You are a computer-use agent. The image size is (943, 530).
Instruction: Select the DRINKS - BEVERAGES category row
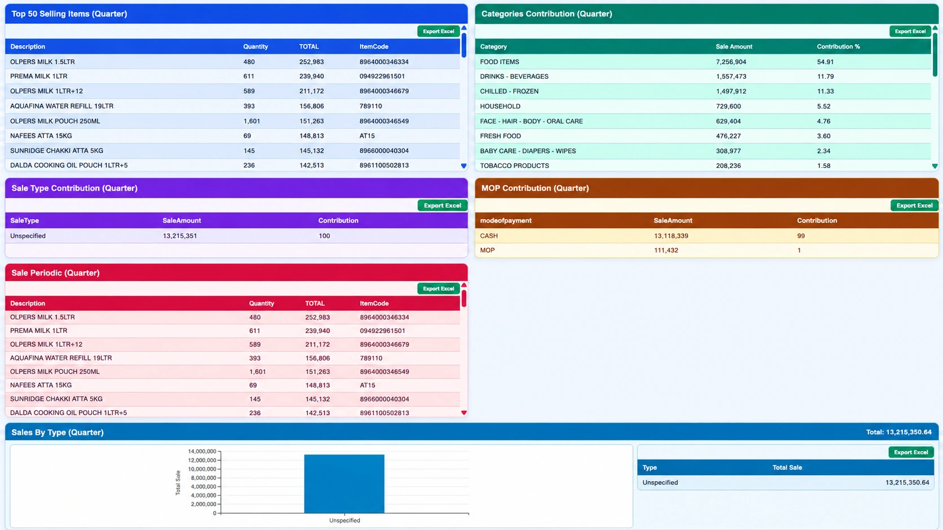pyautogui.click(x=703, y=77)
